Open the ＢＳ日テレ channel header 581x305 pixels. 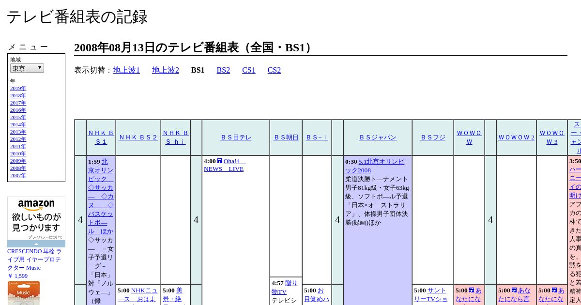pos(236,137)
